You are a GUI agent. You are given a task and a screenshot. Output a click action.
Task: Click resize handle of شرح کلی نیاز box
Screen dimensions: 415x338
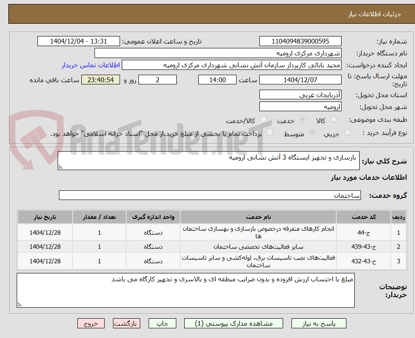click(x=60, y=167)
